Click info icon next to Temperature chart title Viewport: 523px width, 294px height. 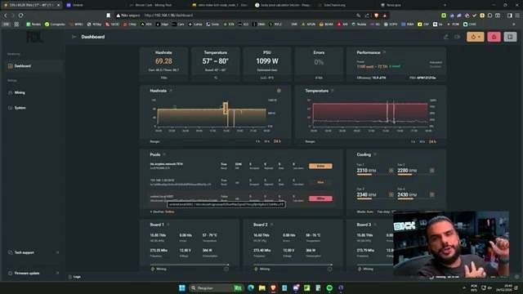click(x=333, y=91)
